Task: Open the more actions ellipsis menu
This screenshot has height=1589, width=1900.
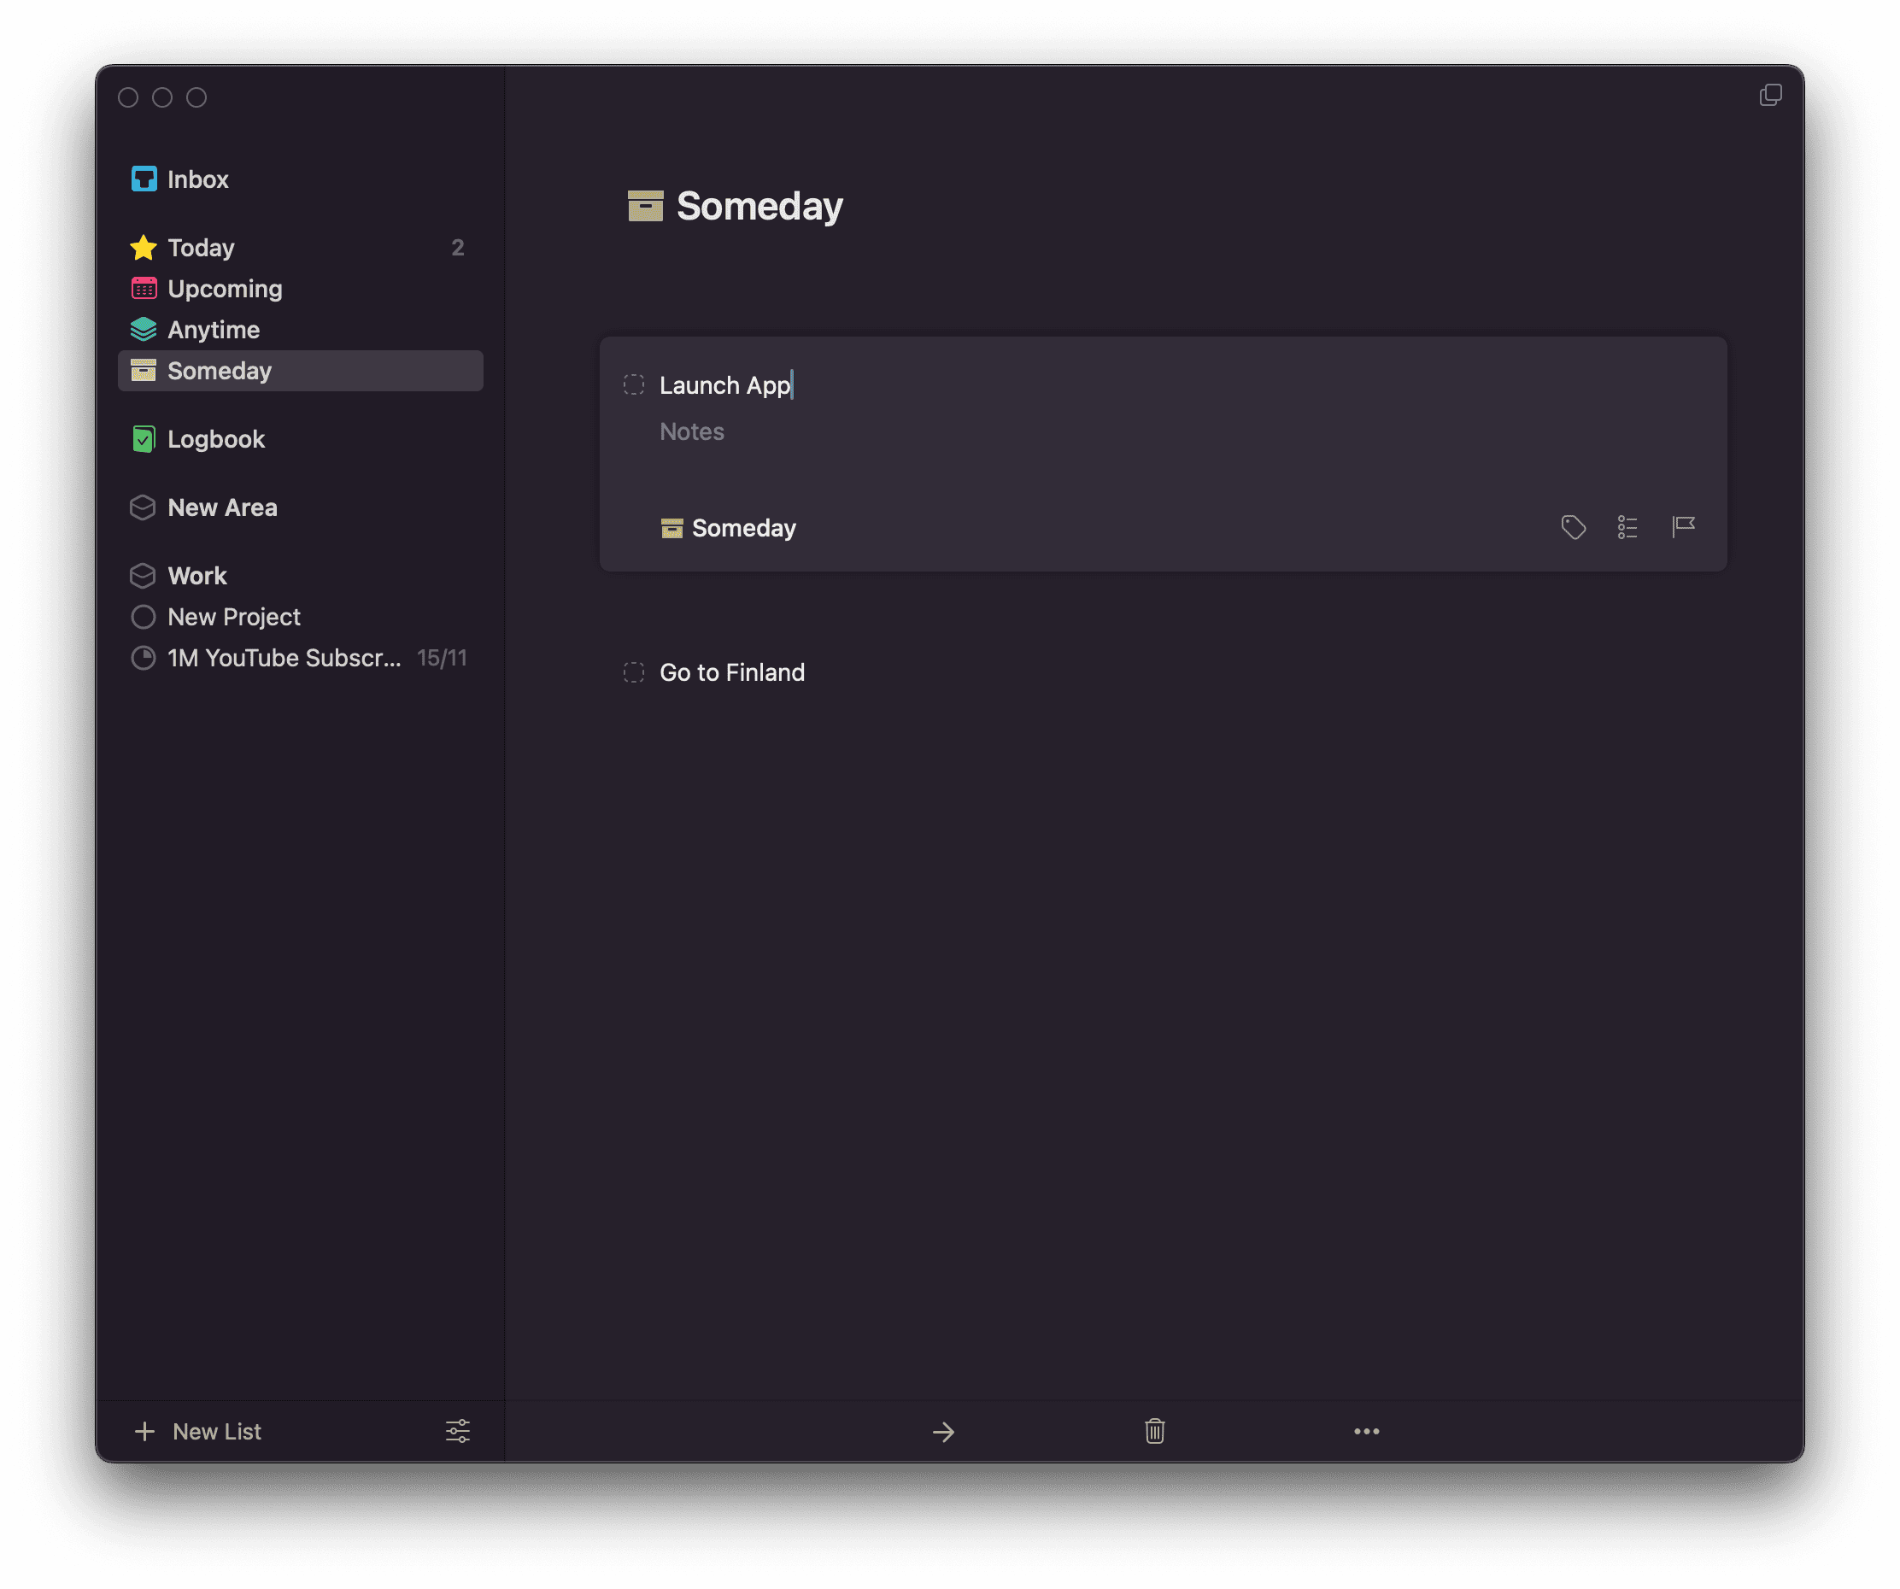Action: [x=1366, y=1432]
